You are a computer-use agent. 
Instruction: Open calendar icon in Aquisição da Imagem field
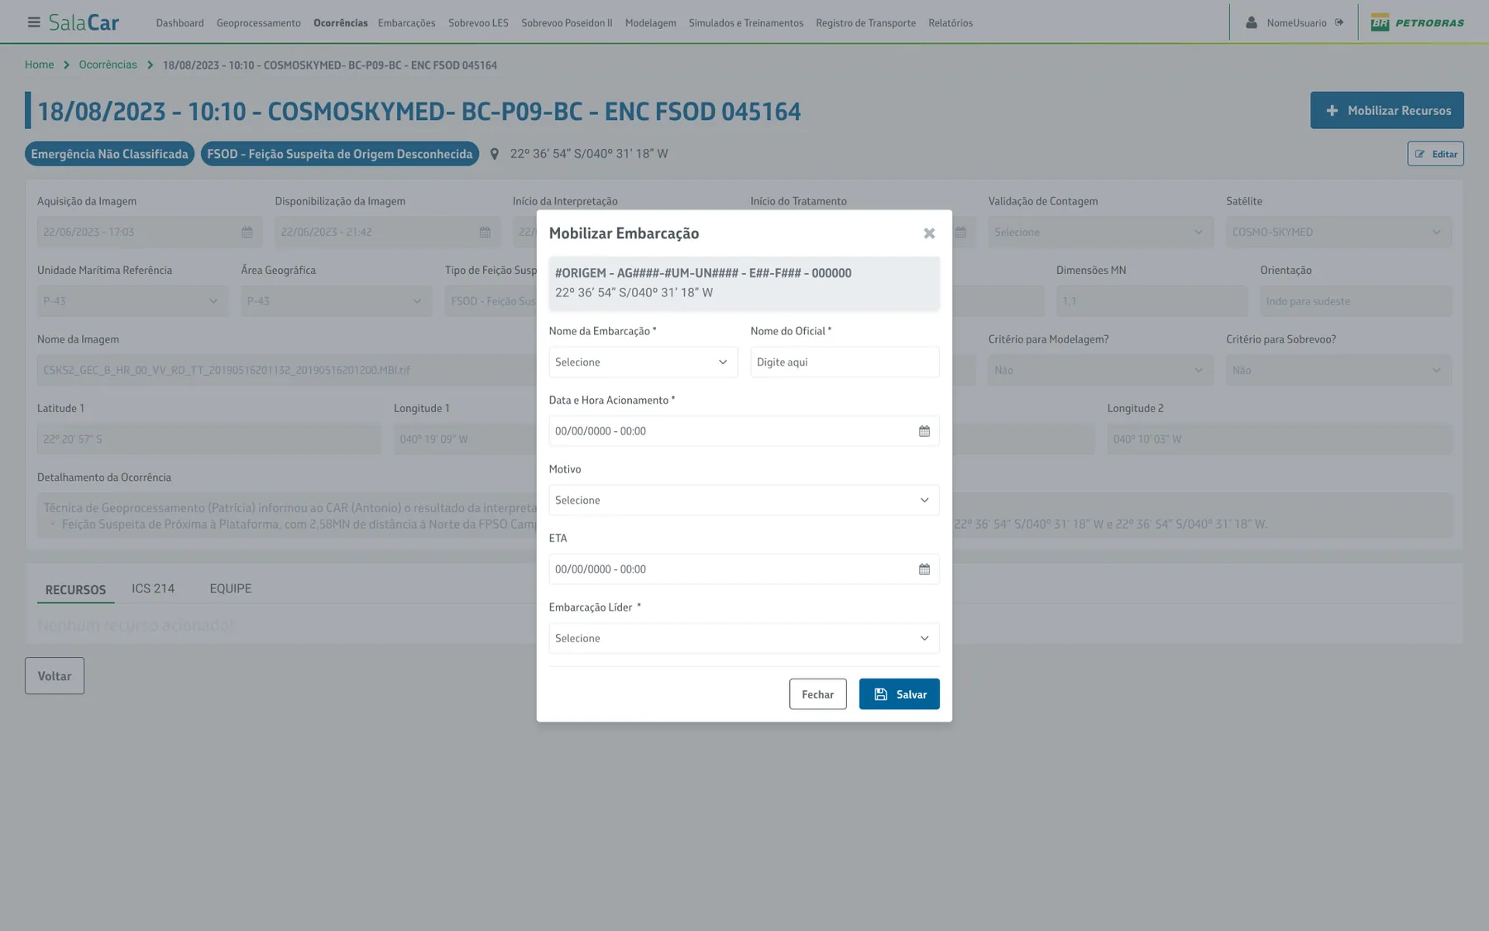pyautogui.click(x=247, y=233)
